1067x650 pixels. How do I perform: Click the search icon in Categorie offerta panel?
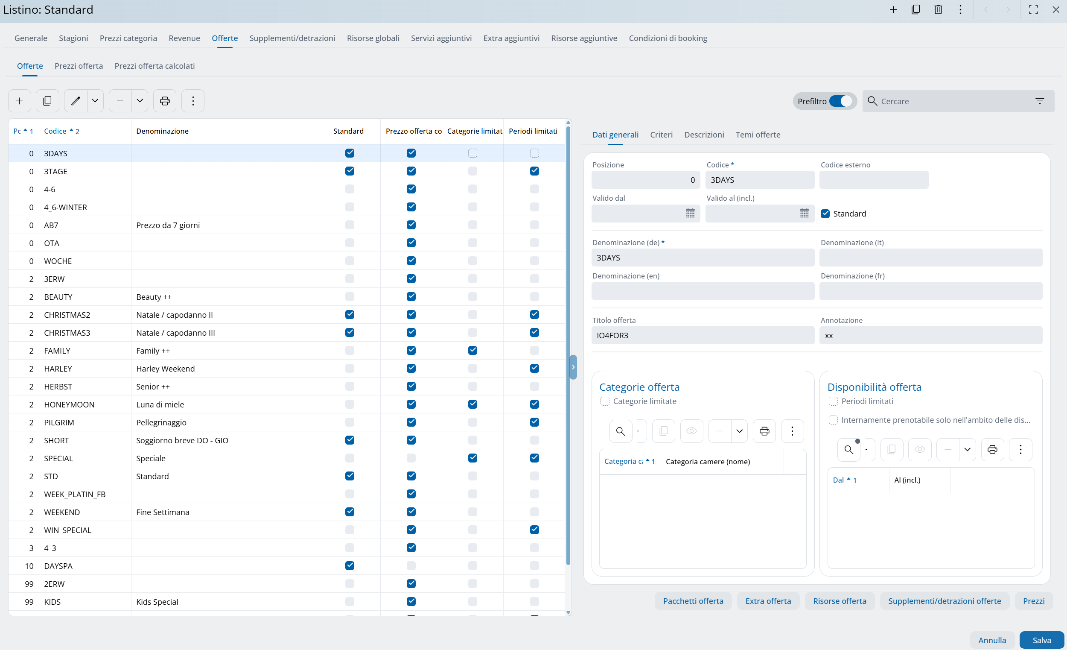620,431
